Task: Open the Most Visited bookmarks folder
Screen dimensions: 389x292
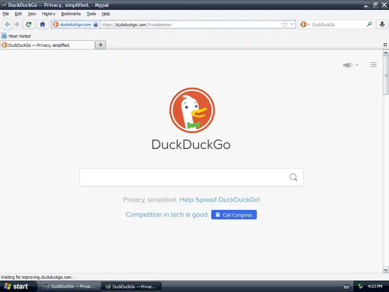Action: point(16,36)
